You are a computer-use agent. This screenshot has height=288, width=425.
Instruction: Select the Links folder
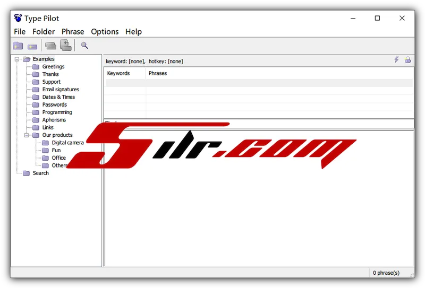[x=48, y=127]
